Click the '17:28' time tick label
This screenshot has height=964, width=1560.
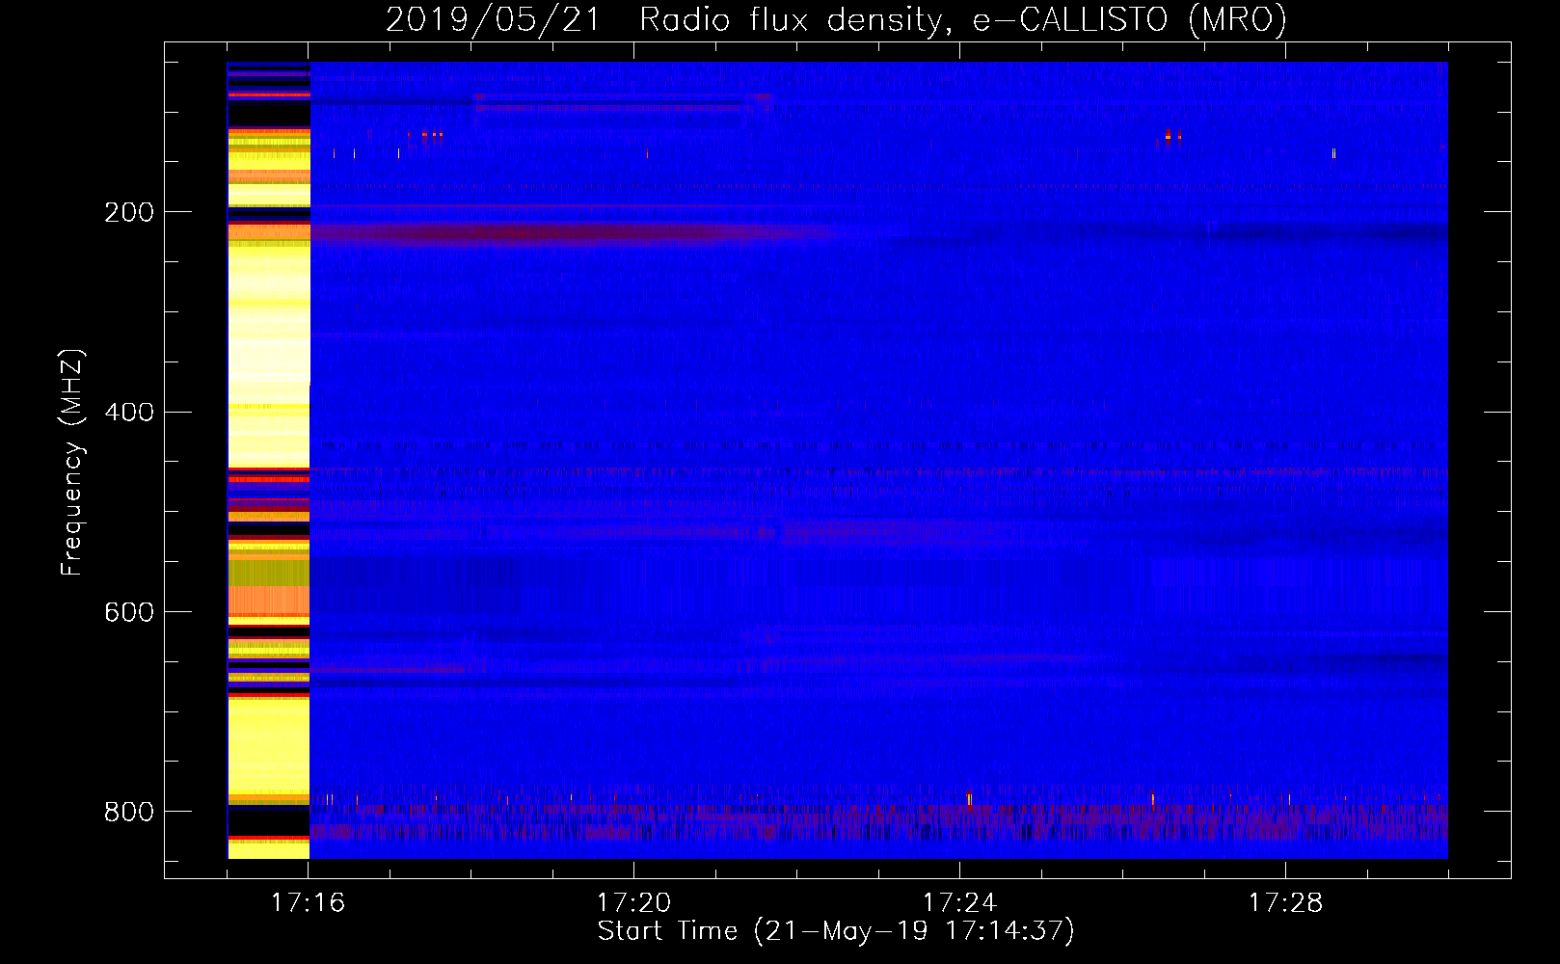pyautogui.click(x=1285, y=903)
